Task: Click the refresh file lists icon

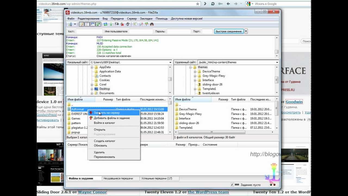Action: [105, 24]
